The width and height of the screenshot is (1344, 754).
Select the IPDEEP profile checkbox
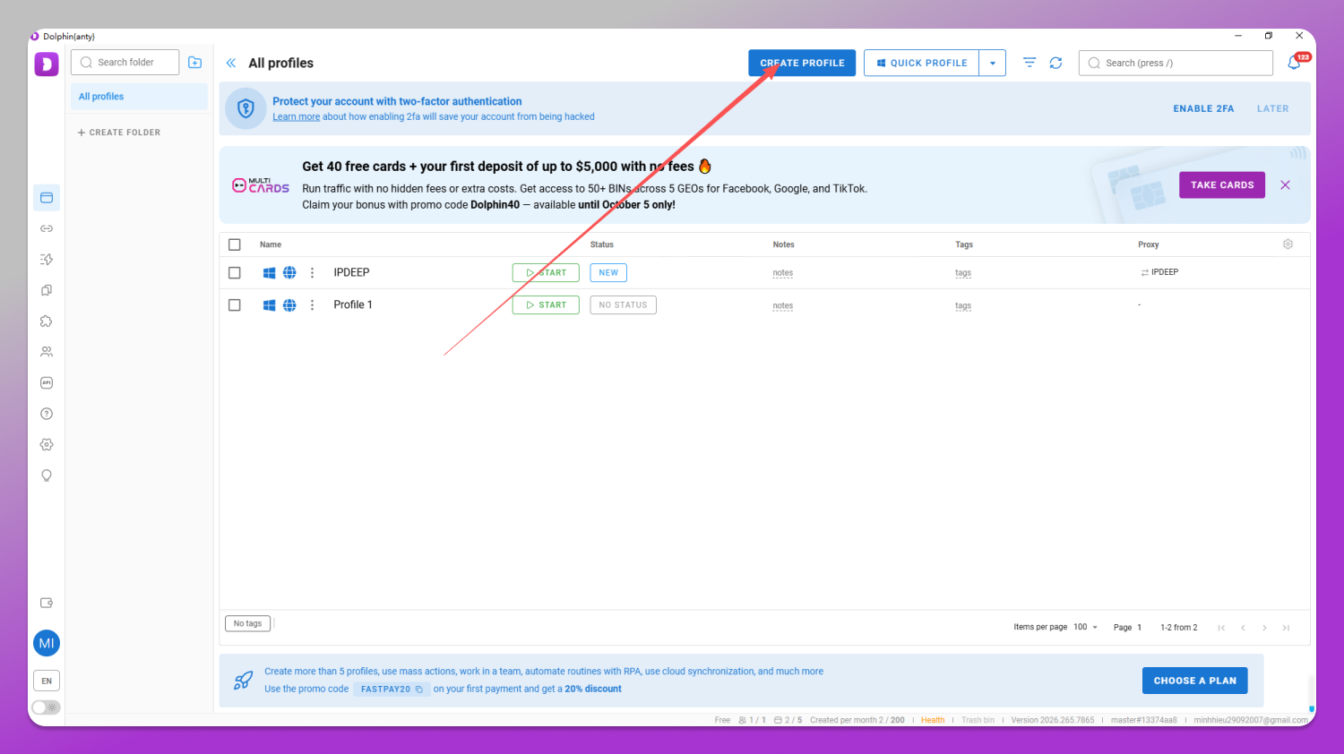(235, 273)
